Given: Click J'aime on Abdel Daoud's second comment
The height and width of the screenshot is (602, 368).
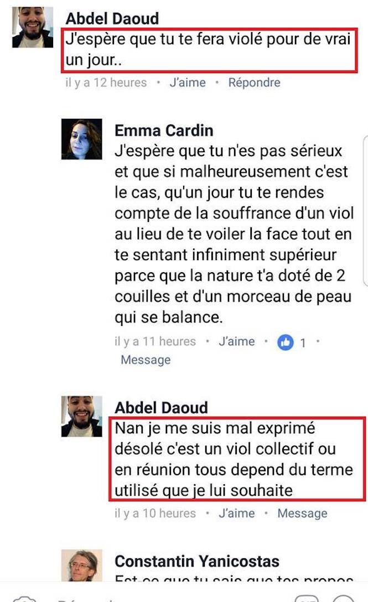Looking at the screenshot, I should click(x=237, y=513).
